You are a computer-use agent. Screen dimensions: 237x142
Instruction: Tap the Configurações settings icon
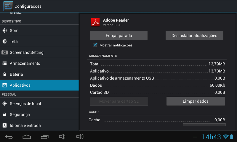click(8, 6)
